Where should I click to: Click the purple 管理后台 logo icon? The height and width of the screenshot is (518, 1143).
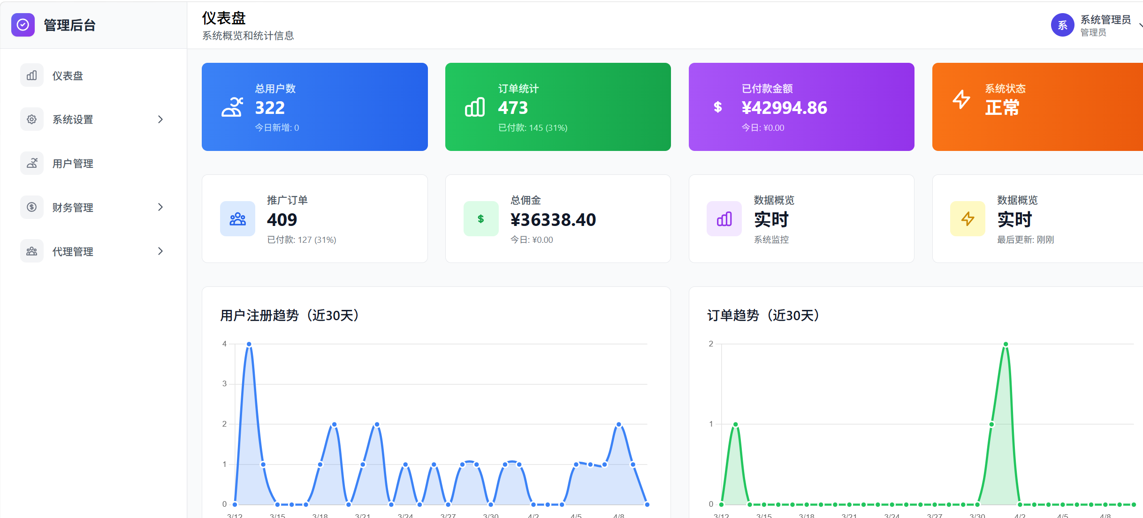(x=23, y=25)
